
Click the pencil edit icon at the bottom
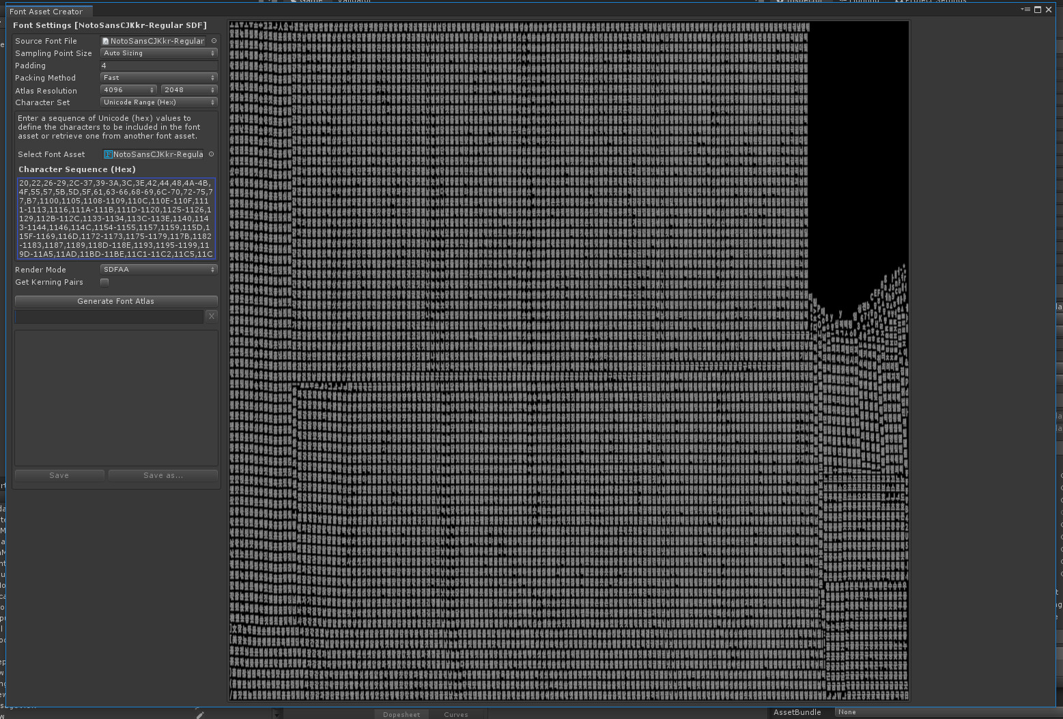click(x=200, y=714)
